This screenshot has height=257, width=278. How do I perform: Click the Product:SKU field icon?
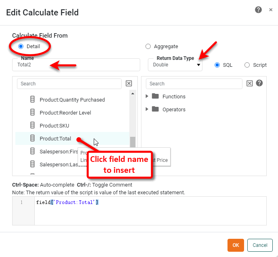[33, 125]
